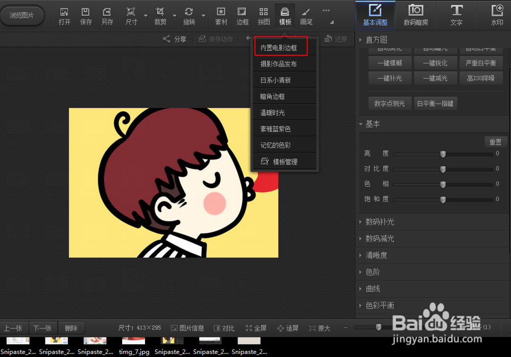Click the 一键补光 button

(390, 78)
